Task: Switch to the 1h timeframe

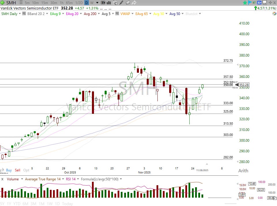Action: 61,3
